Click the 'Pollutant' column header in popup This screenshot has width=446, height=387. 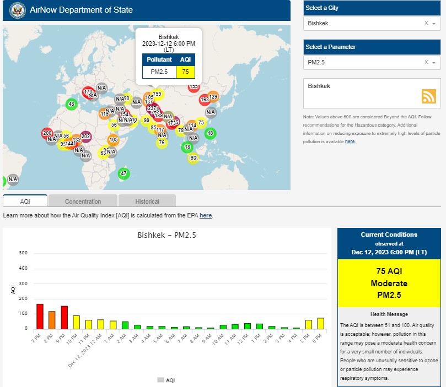159,59
